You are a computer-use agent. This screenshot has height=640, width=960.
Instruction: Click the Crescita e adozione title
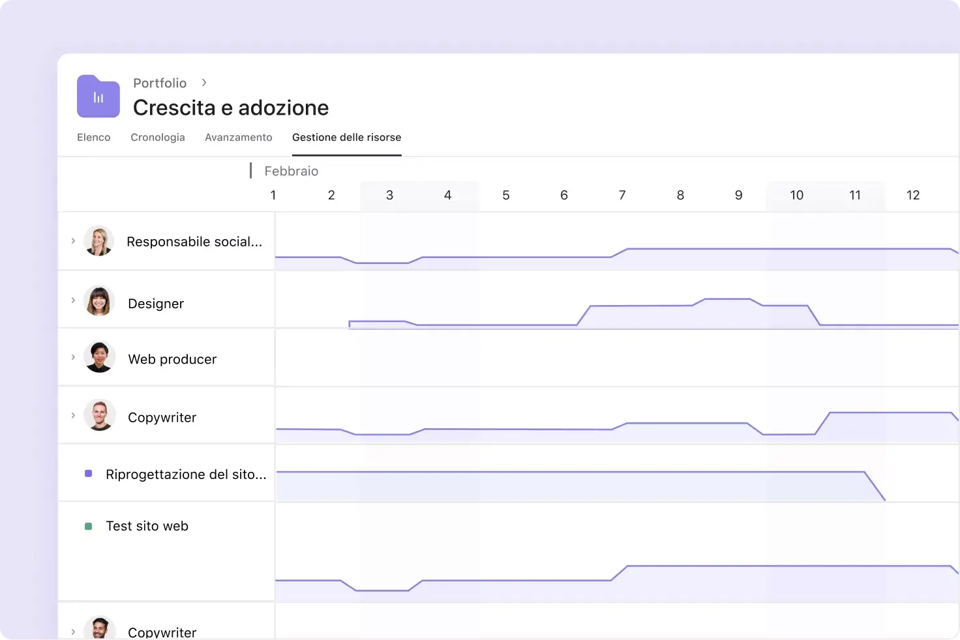[x=231, y=107]
